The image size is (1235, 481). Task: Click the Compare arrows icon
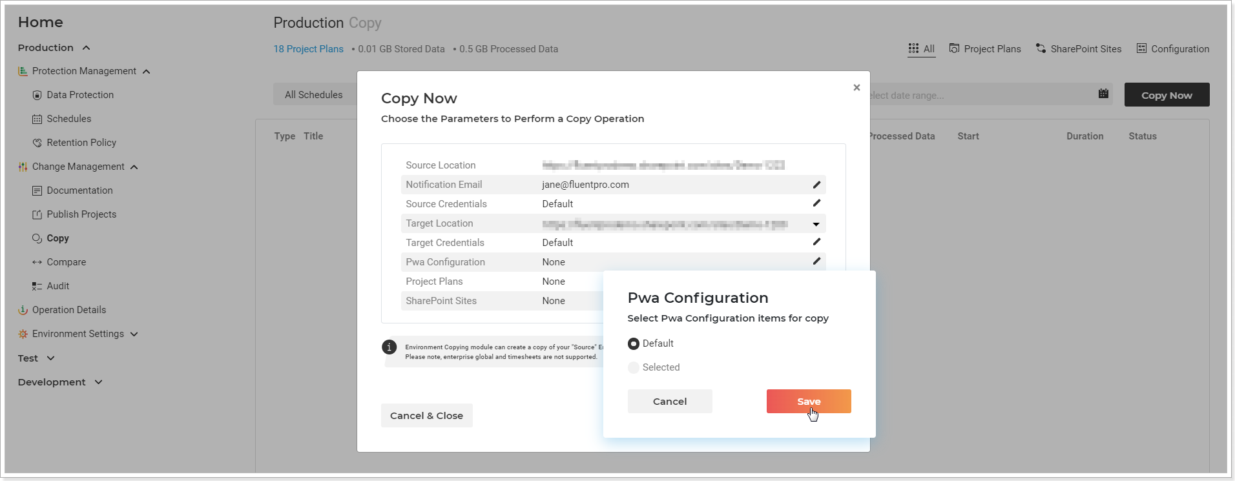coord(37,262)
